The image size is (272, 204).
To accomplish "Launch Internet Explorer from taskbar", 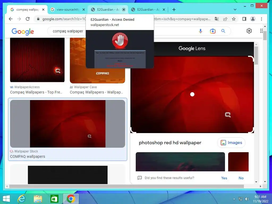I will 22,199.
